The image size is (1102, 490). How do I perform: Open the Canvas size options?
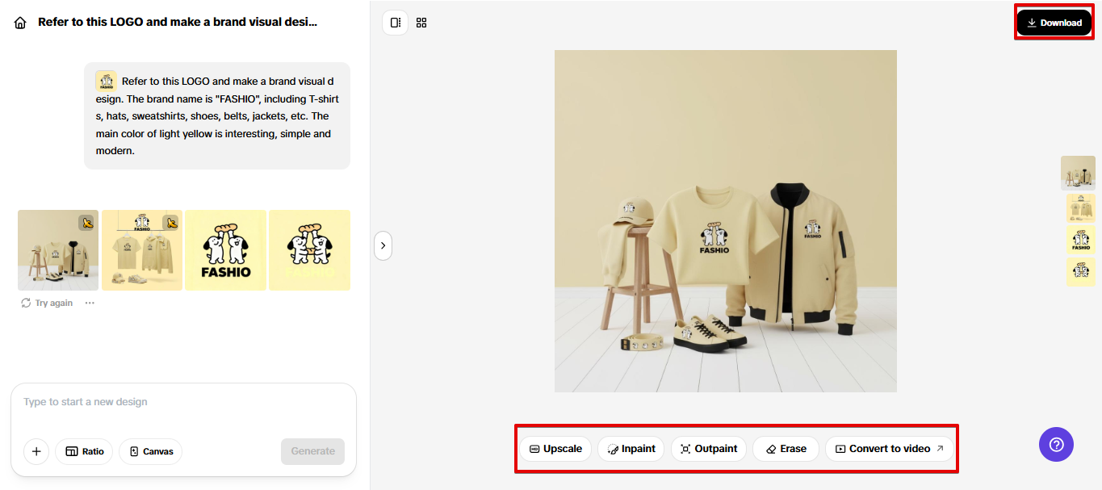(150, 451)
